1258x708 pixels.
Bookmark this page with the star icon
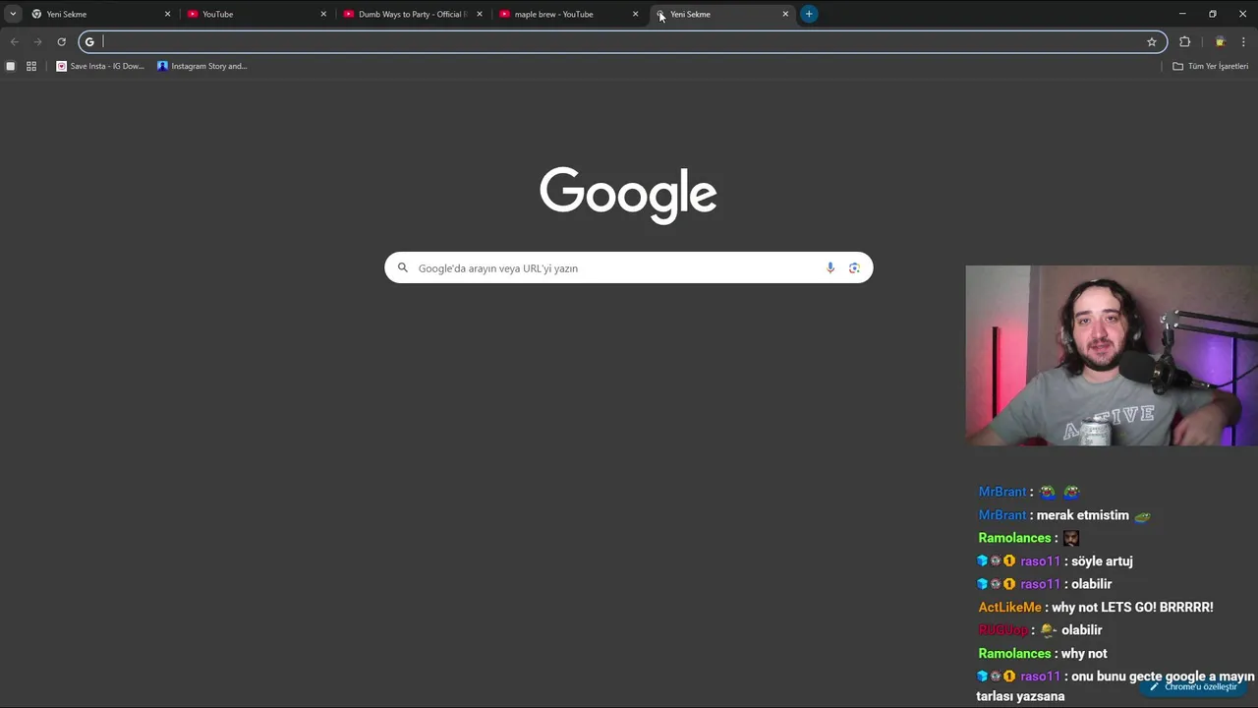point(1152,41)
